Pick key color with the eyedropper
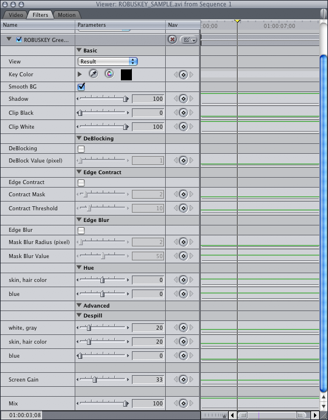The image size is (328, 420). (x=93, y=74)
